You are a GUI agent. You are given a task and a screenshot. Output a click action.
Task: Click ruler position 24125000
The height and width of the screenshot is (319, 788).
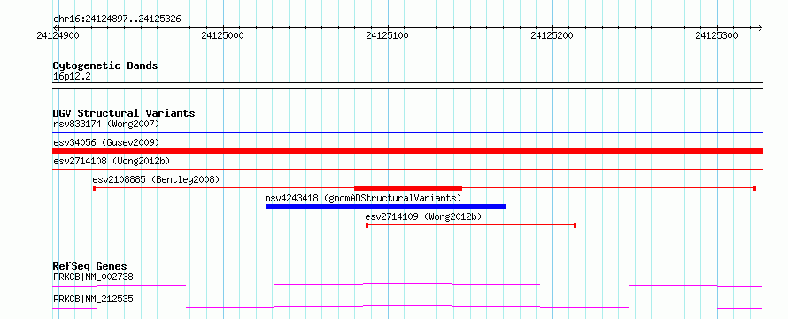(x=223, y=35)
